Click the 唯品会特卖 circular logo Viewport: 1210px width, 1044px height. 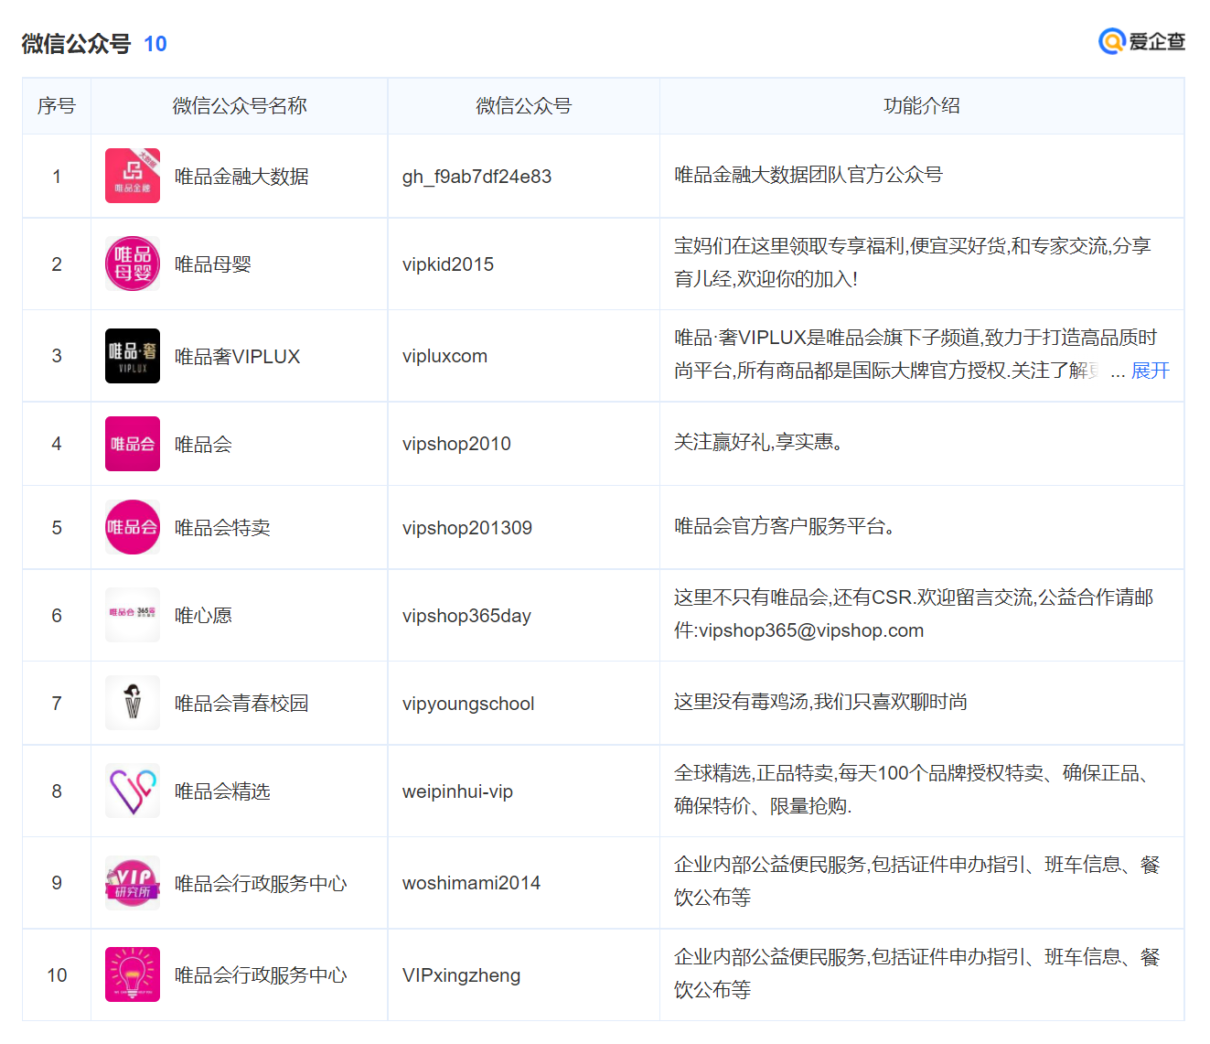[133, 527]
